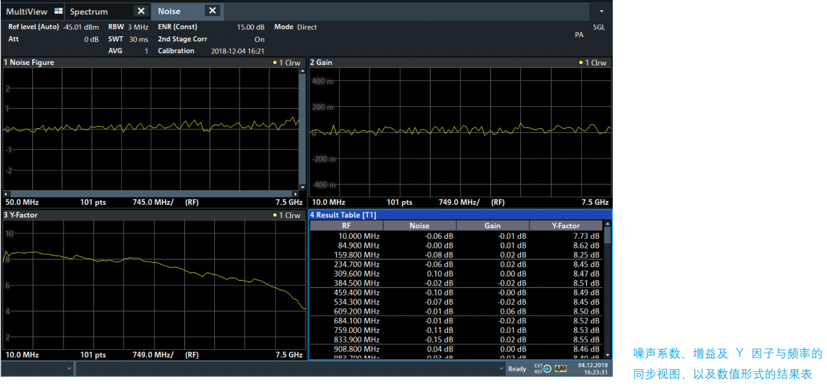Select the Noise column header in Result Table
Viewport: 827px width, 387px height.
click(x=419, y=225)
